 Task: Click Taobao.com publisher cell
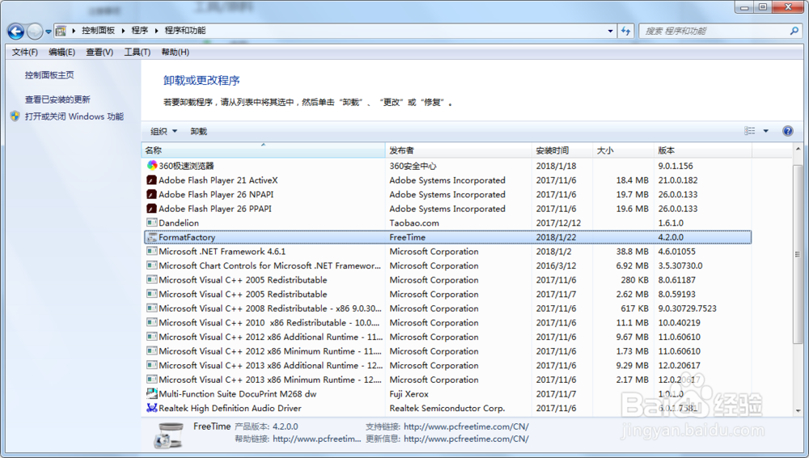[x=414, y=223]
